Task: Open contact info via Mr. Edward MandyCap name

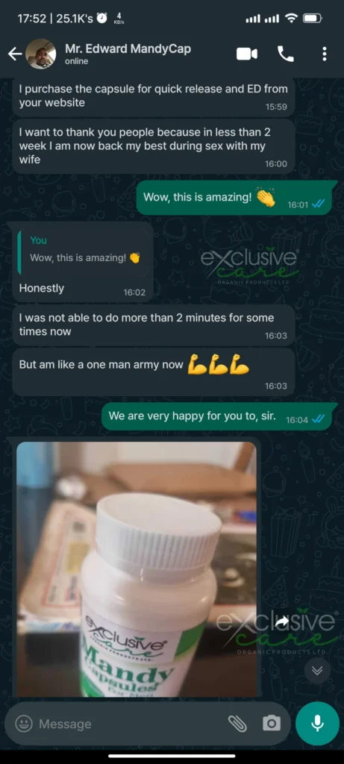Action: tap(128, 48)
